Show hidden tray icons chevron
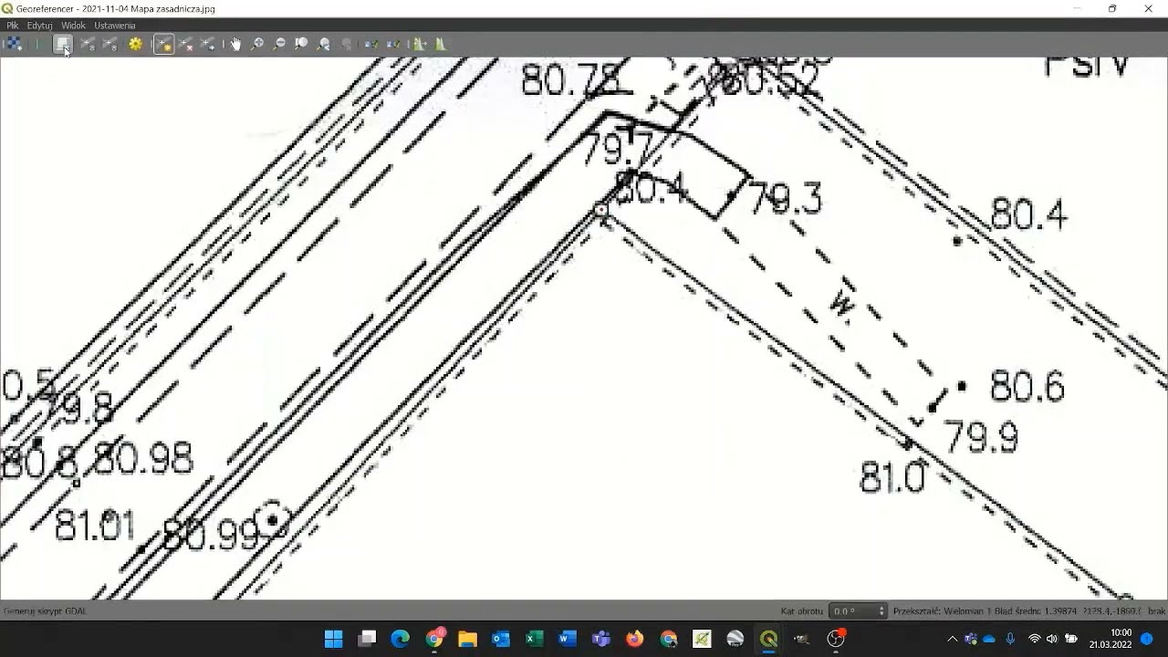 (x=953, y=639)
